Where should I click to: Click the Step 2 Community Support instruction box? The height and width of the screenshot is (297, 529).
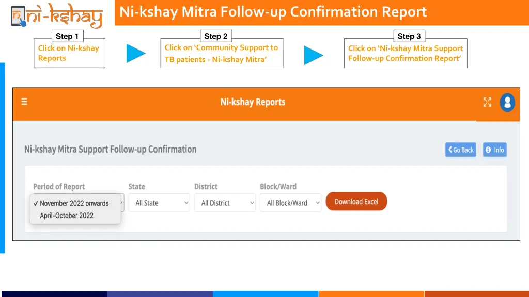click(x=222, y=53)
